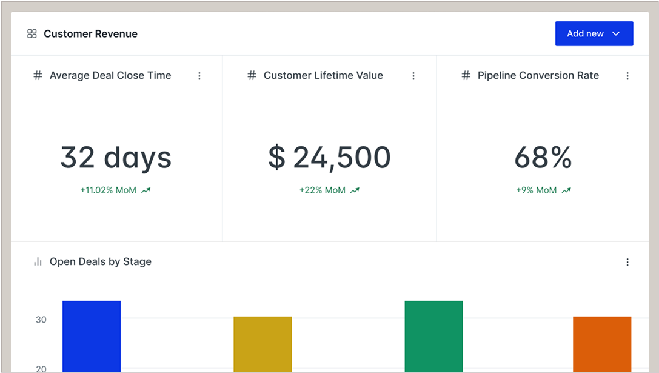Click bar chart icon beside Open Deals by Stage
This screenshot has height=373, width=659.
point(38,262)
